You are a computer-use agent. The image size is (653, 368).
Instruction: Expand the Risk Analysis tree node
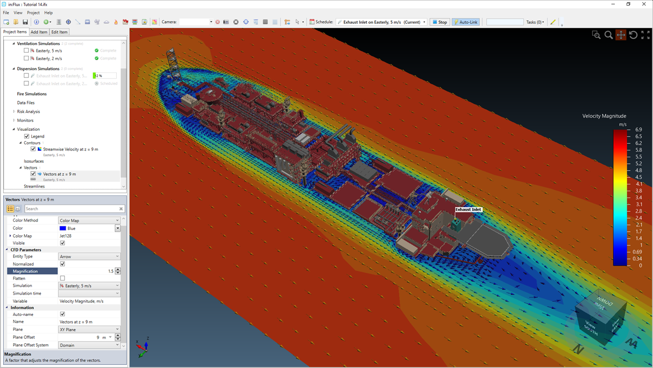coord(14,112)
